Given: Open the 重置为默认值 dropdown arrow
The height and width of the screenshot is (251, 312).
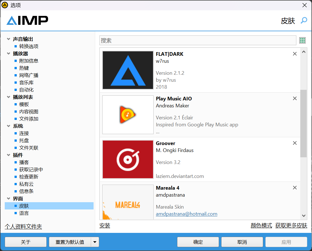Looking at the screenshot, I should click(x=95, y=242).
